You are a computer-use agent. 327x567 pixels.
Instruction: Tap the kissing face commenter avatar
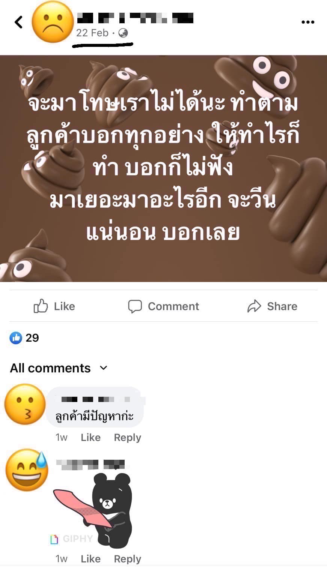point(25,404)
